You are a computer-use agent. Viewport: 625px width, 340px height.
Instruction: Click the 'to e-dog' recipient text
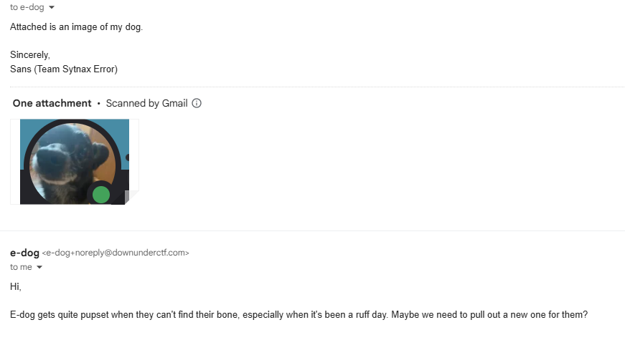[27, 7]
